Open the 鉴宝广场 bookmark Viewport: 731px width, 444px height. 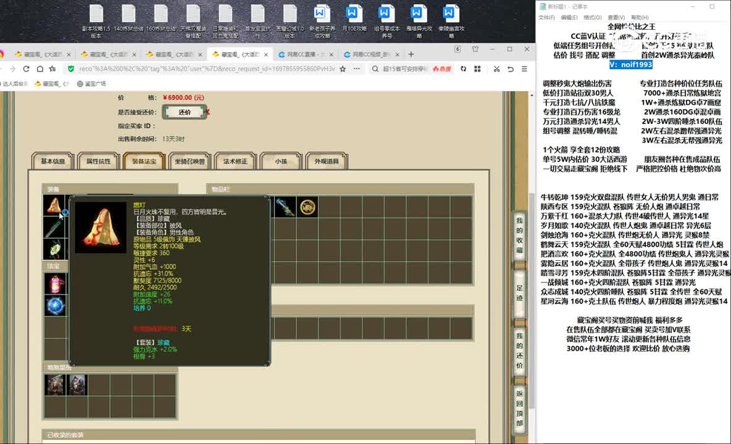tap(92, 84)
